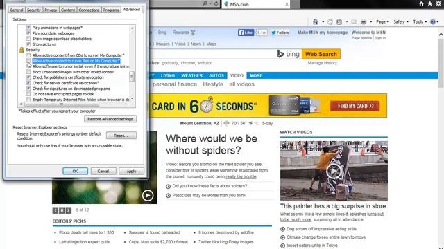This screenshot has height=249, width=444.
Task: Click the Apply button in dialog
Action: point(131,171)
